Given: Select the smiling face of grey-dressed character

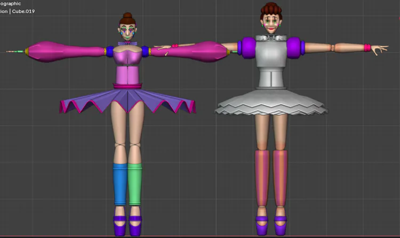Looking at the screenshot, I should point(271,23).
